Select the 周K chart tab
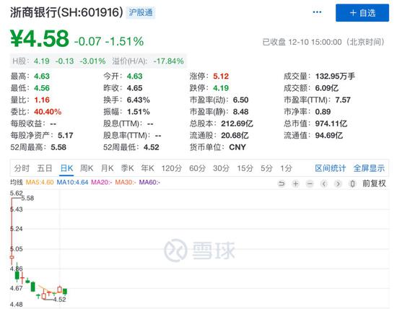Viewport: 397px width, 309px height. coord(87,168)
